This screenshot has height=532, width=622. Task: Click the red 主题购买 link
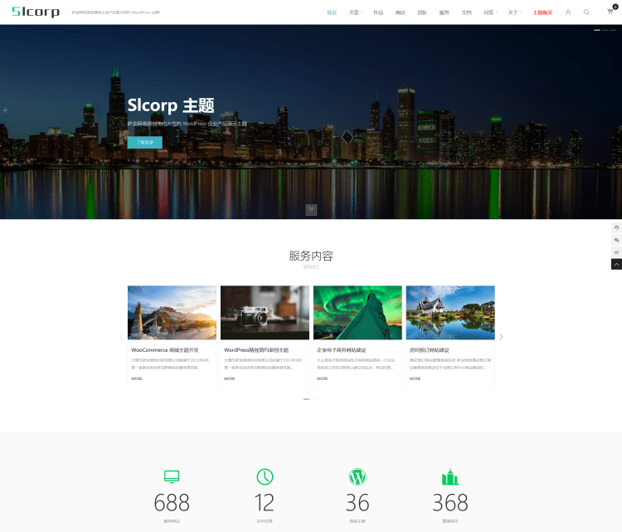[542, 12]
